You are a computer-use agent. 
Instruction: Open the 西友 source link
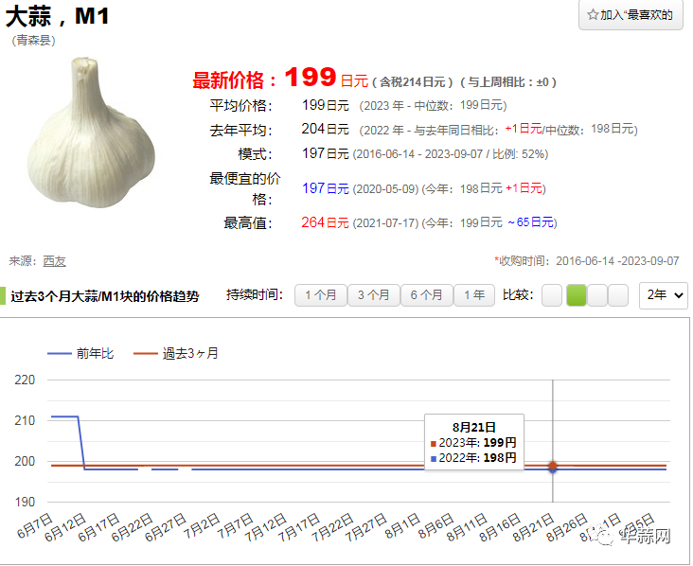point(54,260)
